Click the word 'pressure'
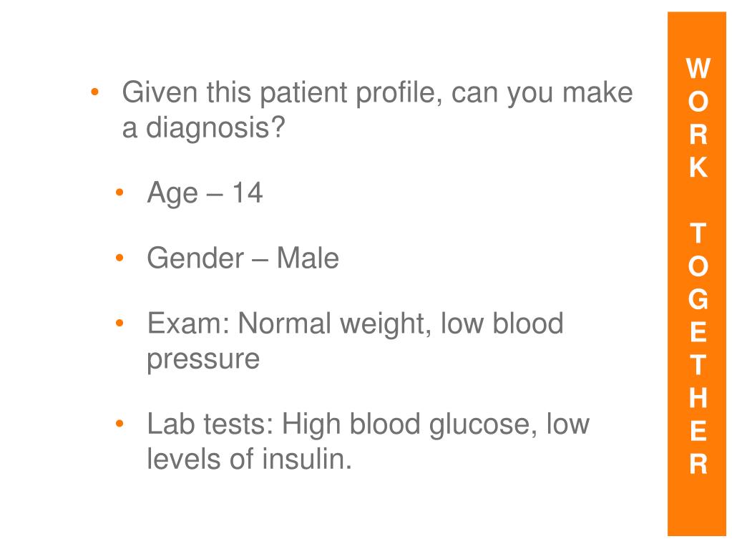 [203, 359]
